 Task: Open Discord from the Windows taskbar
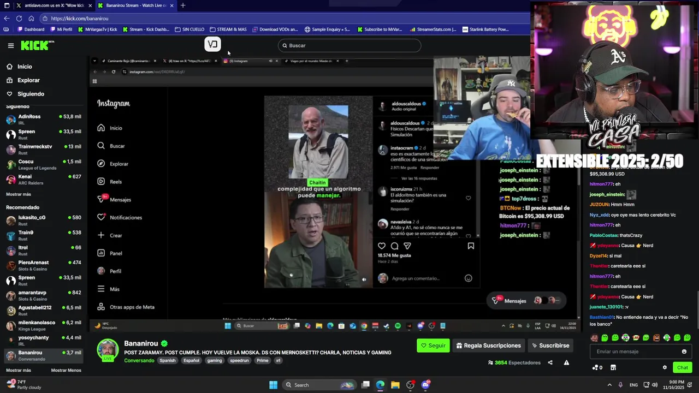pos(425,385)
